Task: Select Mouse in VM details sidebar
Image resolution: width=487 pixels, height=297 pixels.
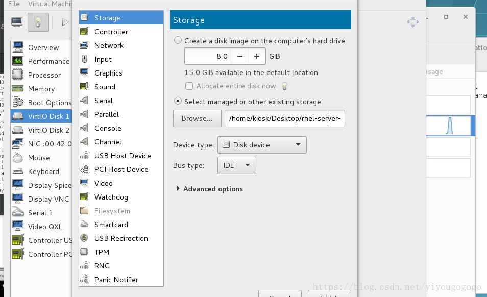Action: (41, 158)
